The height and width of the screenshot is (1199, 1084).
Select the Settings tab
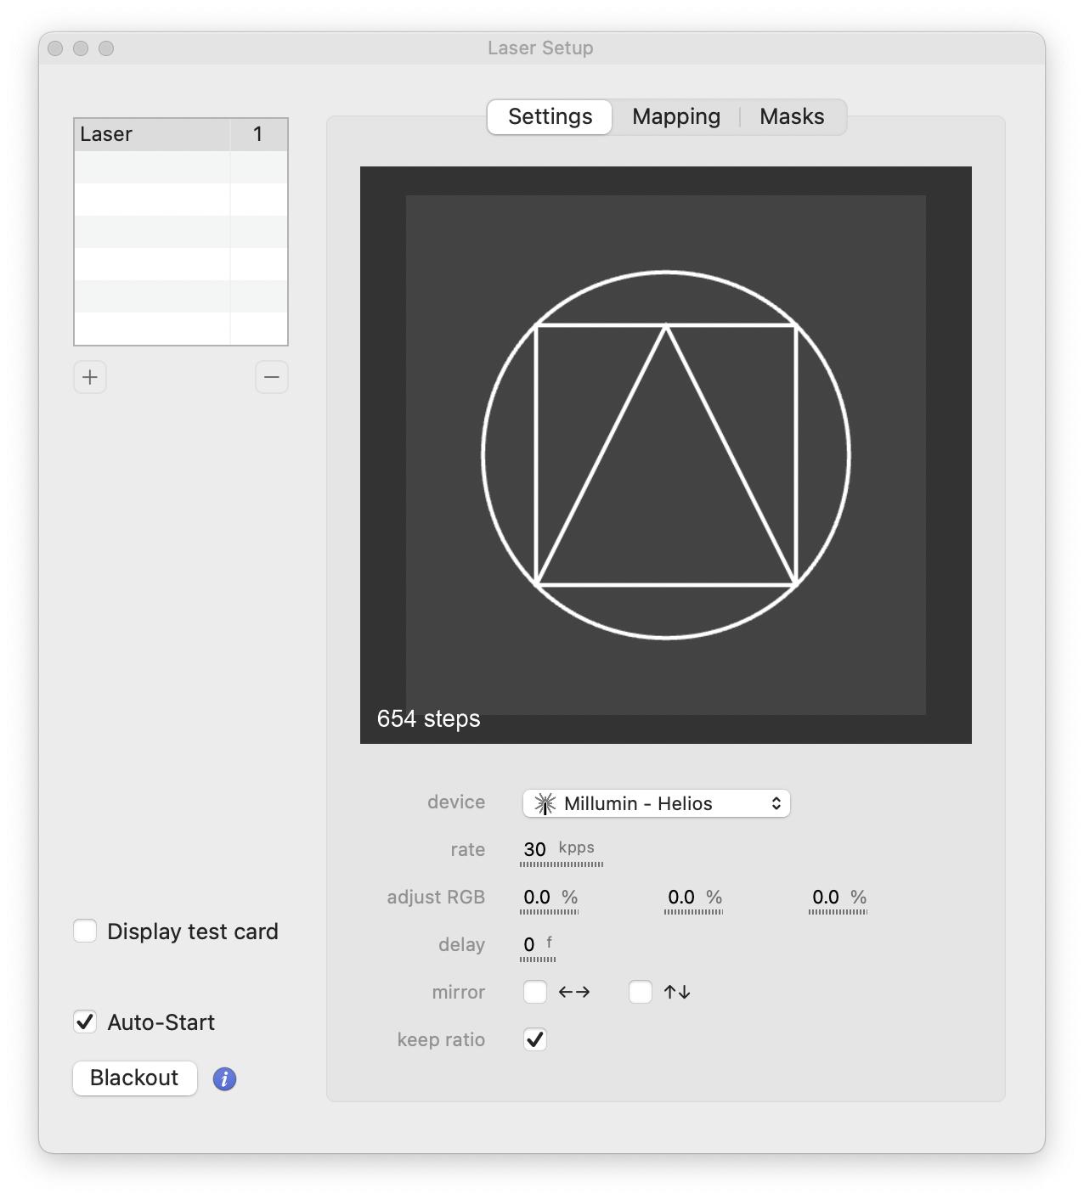tap(550, 116)
